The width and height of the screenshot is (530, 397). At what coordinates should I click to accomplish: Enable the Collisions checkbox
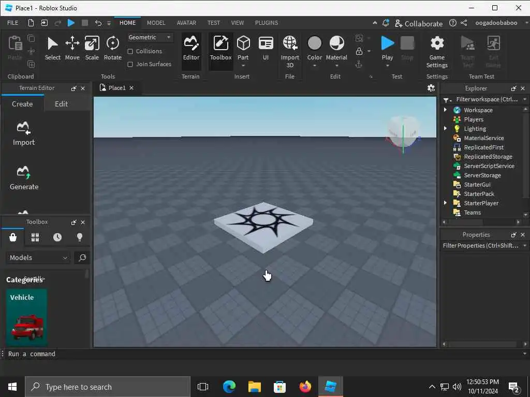coord(130,51)
